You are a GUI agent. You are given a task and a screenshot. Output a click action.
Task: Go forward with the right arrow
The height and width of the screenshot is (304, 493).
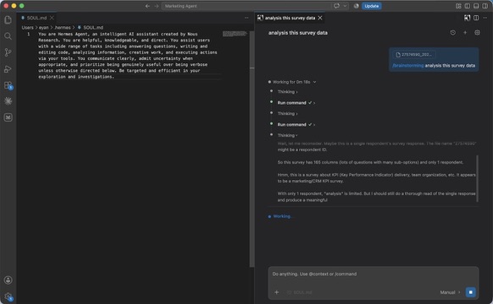point(156,6)
